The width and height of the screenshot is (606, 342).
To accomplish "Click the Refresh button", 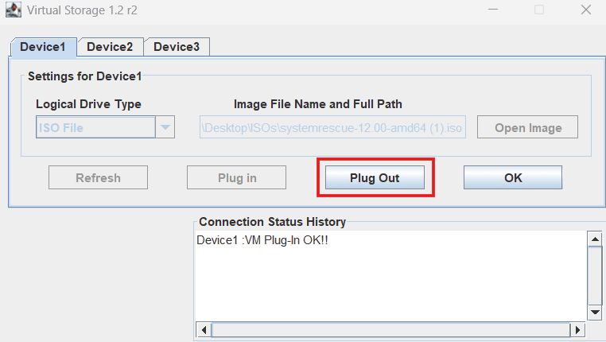I will pos(98,177).
